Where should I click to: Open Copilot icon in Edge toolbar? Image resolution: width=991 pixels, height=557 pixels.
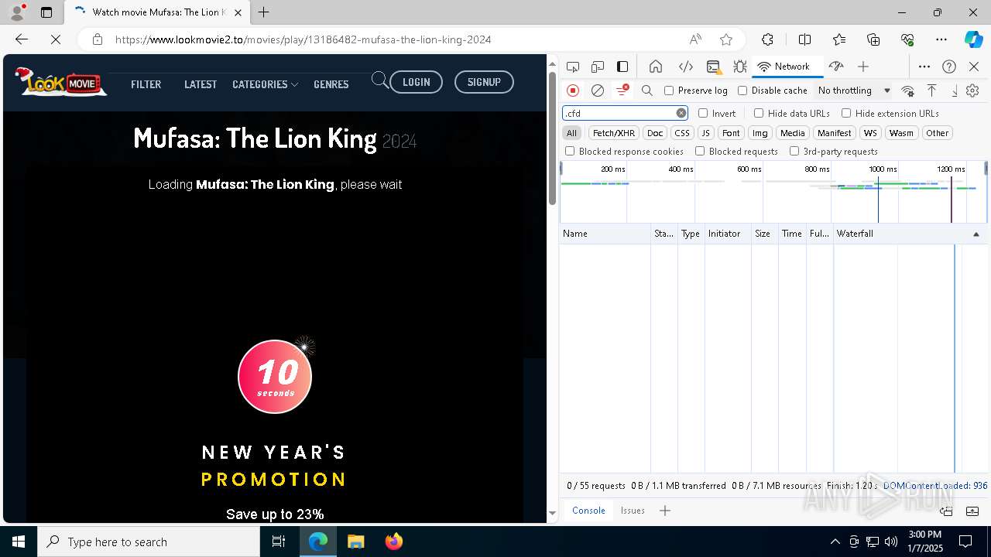pyautogui.click(x=973, y=39)
